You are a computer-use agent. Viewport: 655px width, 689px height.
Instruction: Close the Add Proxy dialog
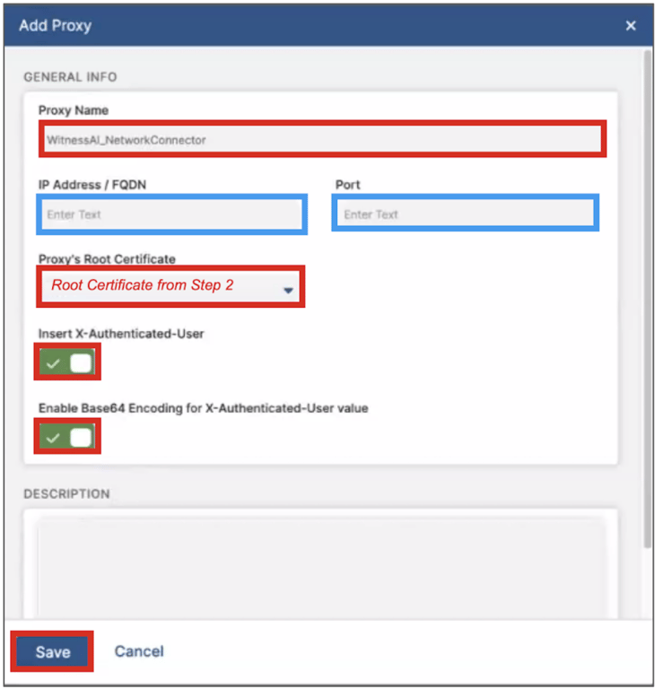[x=631, y=26]
